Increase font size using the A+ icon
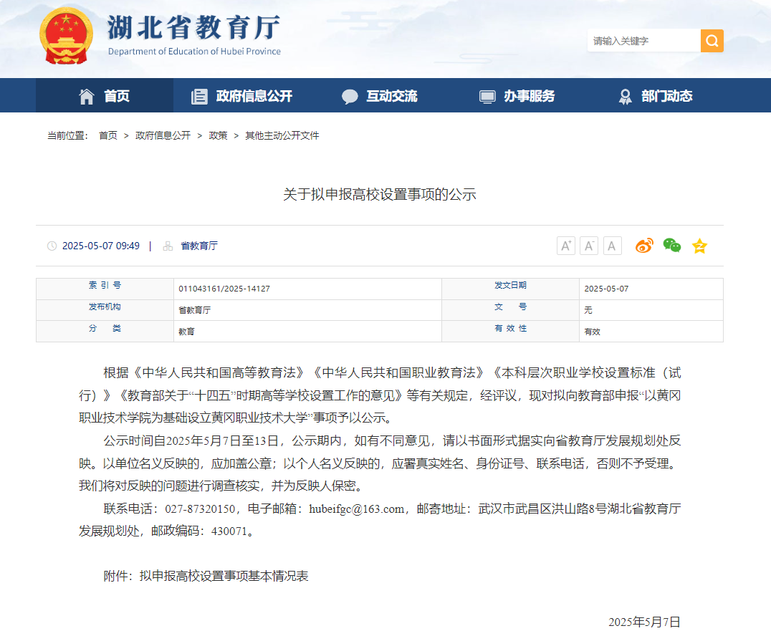The width and height of the screenshot is (771, 636). [565, 246]
